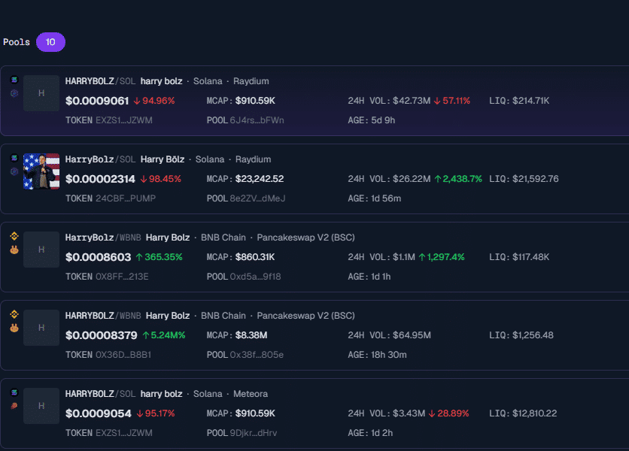Click 24H VOL value $3.43M

409,413
